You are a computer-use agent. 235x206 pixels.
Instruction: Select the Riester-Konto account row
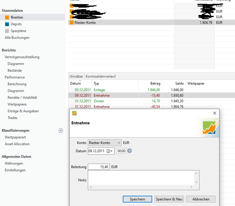(152, 23)
